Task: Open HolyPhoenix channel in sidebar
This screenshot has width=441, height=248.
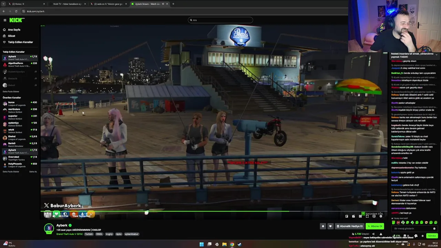Action: coord(20,165)
